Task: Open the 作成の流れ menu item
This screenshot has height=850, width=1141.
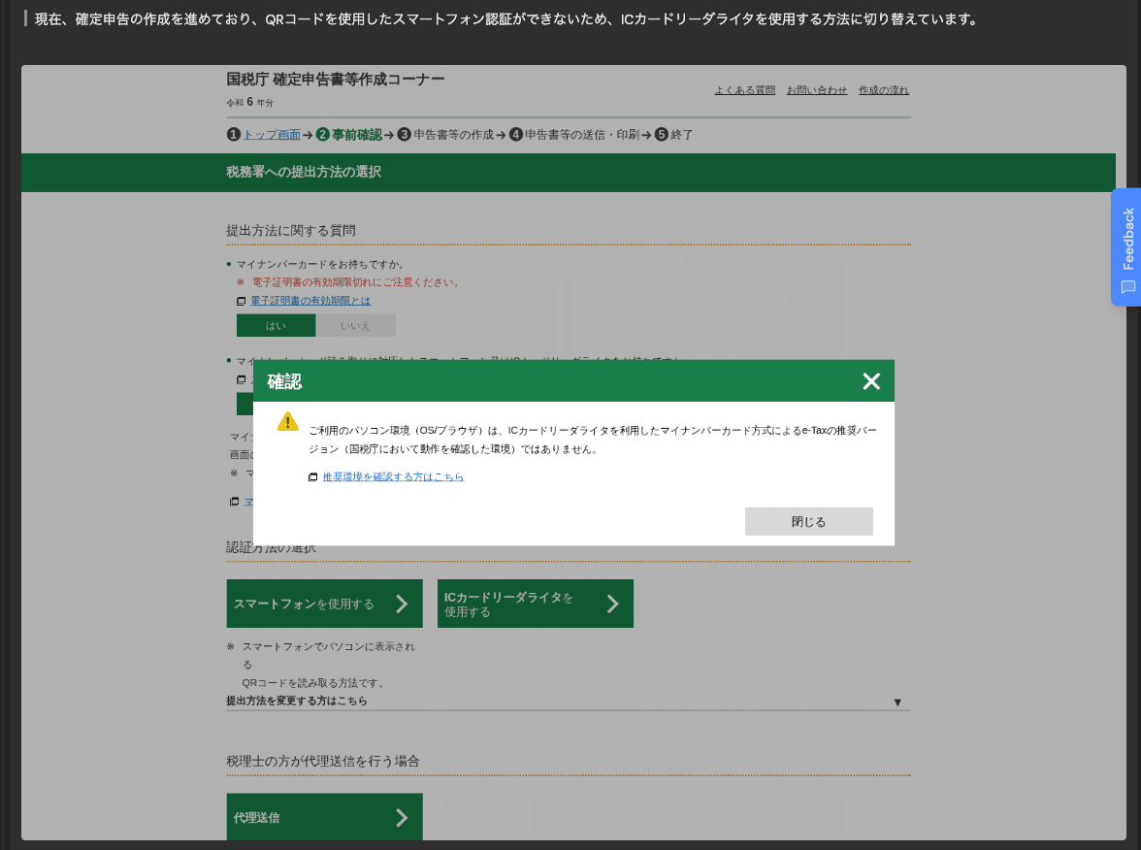Action: point(884,89)
